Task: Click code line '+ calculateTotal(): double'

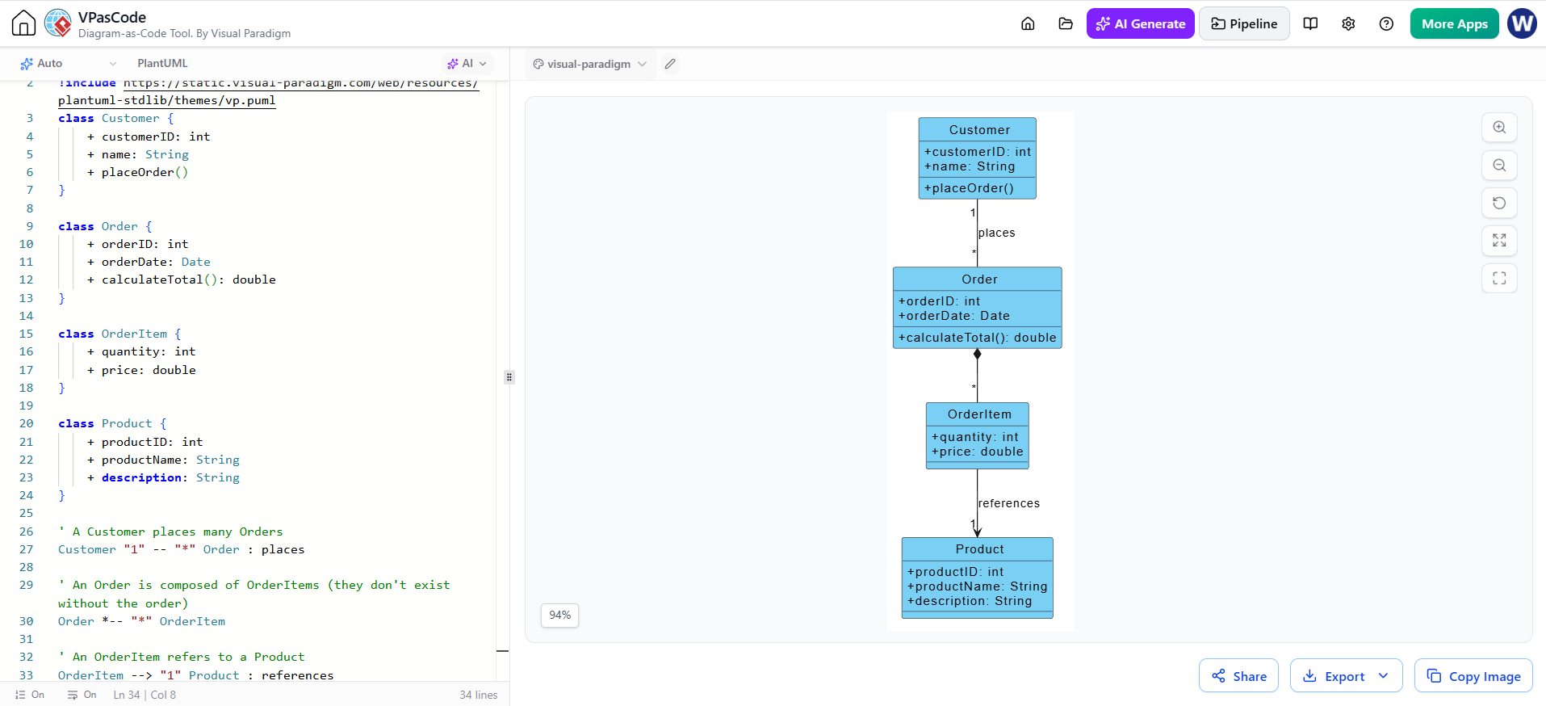Action: [181, 279]
